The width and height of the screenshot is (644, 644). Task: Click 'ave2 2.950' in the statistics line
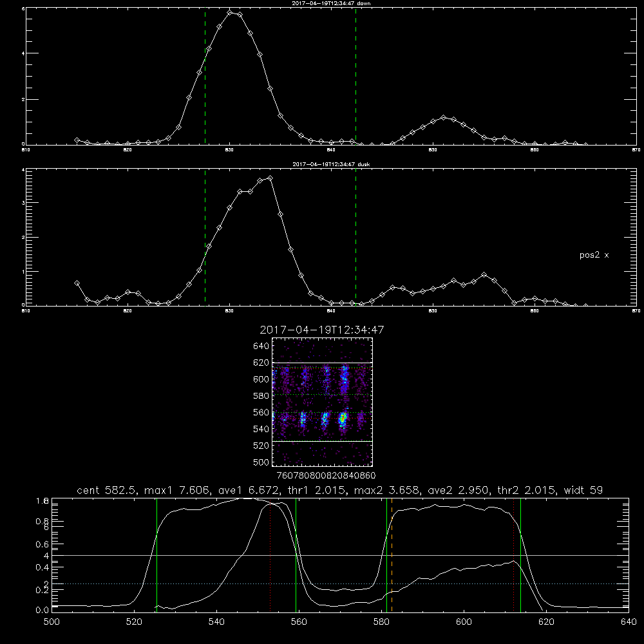(x=459, y=490)
